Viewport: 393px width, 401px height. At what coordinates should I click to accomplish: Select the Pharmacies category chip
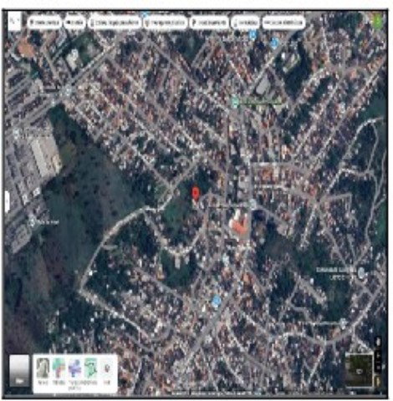(x=245, y=23)
